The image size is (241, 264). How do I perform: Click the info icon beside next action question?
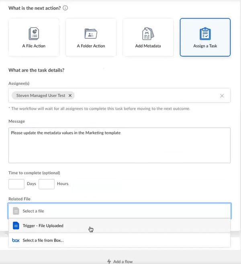65,8
